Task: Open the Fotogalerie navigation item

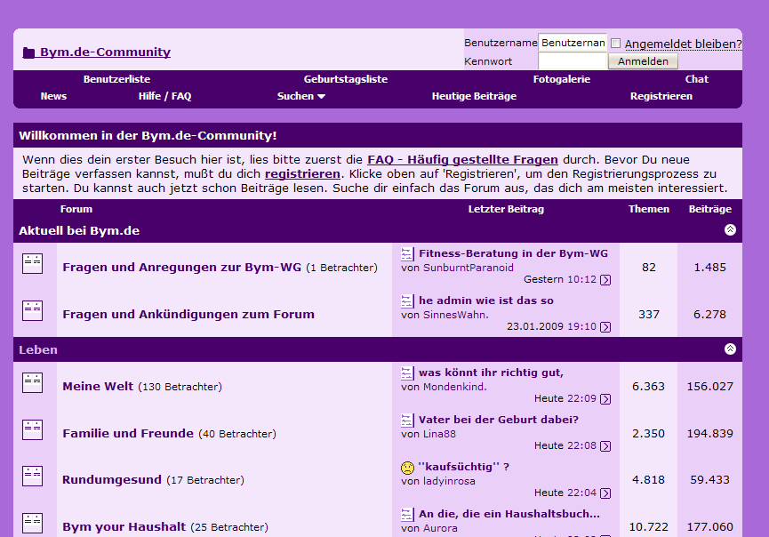Action: point(561,79)
